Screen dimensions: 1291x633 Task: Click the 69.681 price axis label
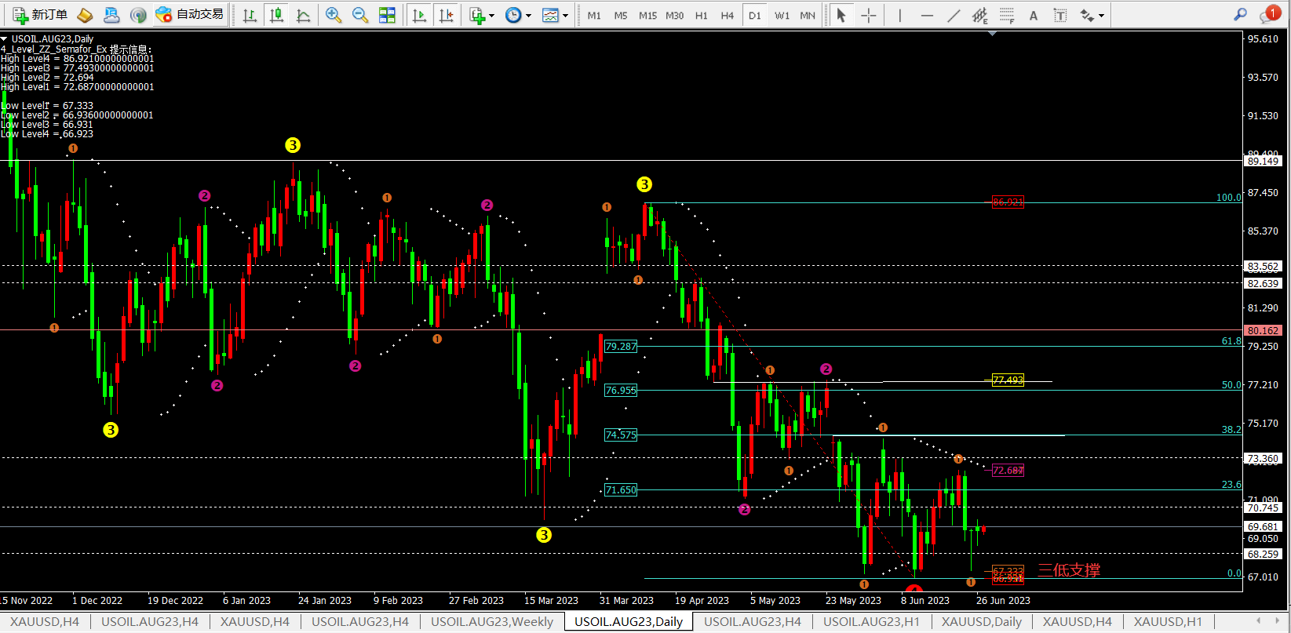click(1263, 526)
